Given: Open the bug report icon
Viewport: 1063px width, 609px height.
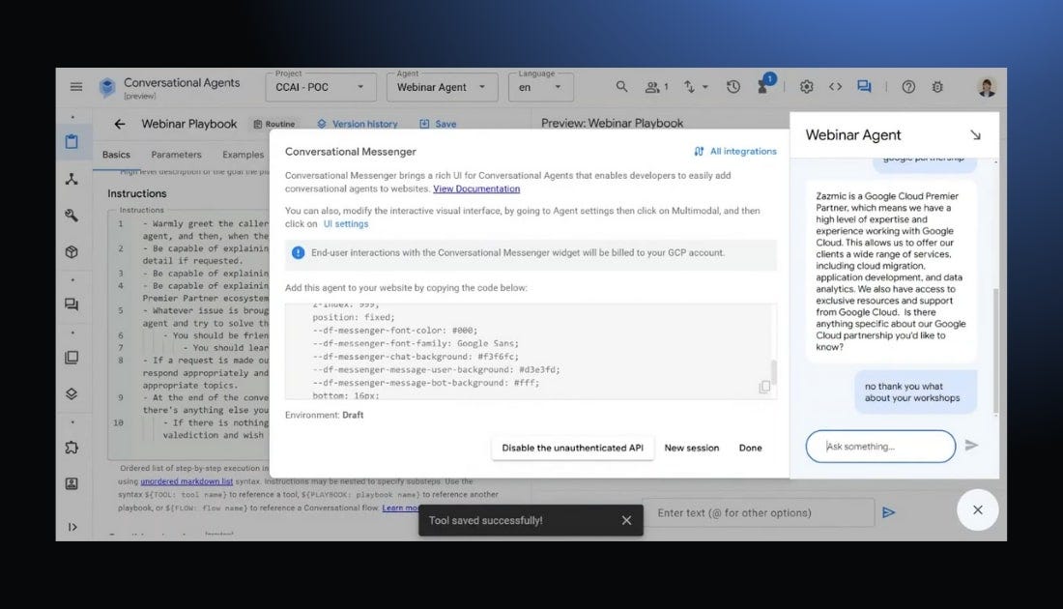Looking at the screenshot, I should [937, 87].
